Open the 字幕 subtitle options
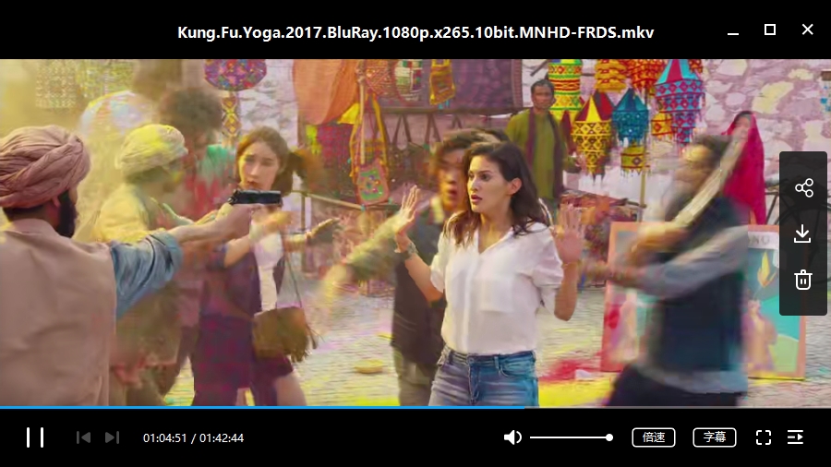 (x=715, y=437)
